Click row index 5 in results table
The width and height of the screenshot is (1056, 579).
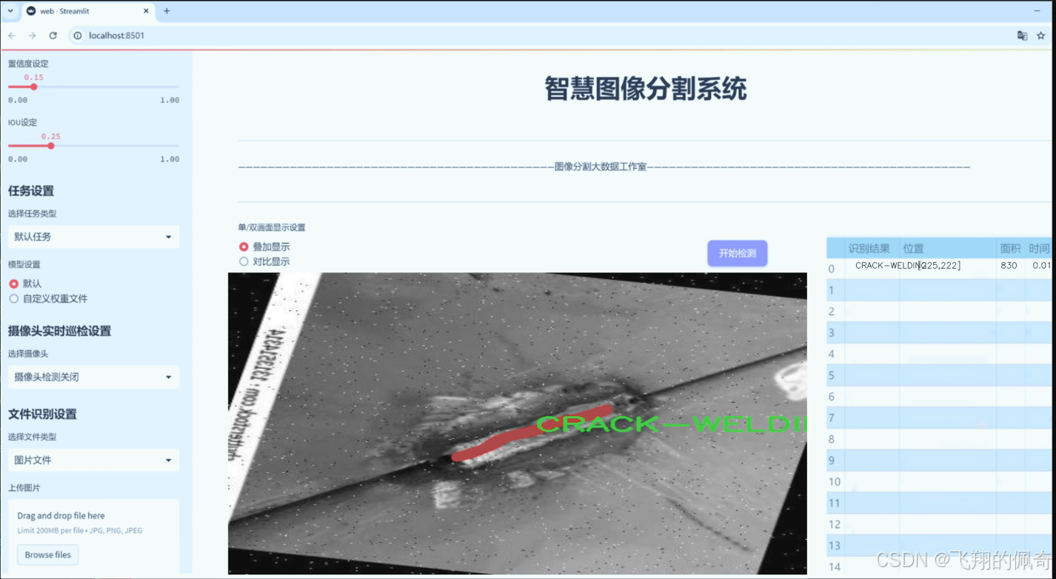tap(835, 375)
